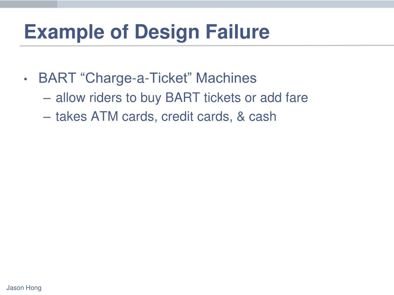Click the word 'cash' in last sub-bullet

[x=262, y=117]
